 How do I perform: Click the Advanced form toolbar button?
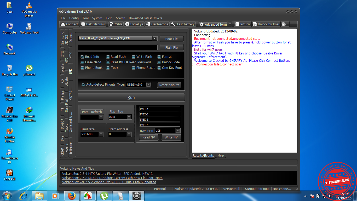click(x=213, y=24)
